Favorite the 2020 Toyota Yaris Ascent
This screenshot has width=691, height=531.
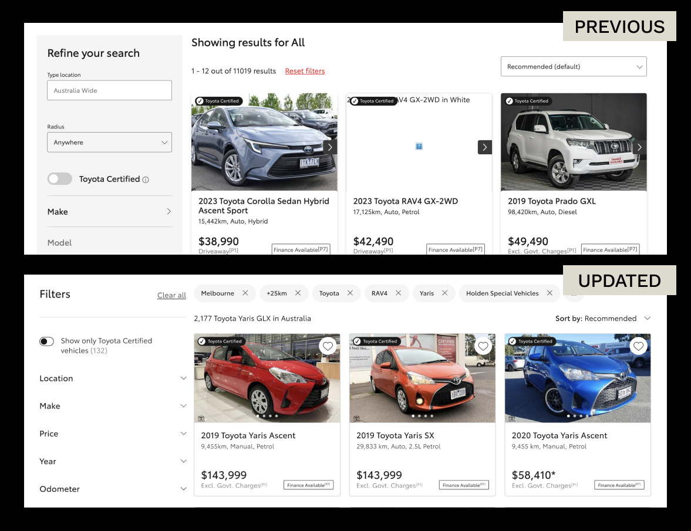(x=639, y=346)
